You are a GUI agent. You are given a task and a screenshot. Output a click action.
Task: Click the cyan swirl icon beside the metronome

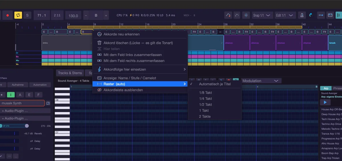[x=311, y=15]
